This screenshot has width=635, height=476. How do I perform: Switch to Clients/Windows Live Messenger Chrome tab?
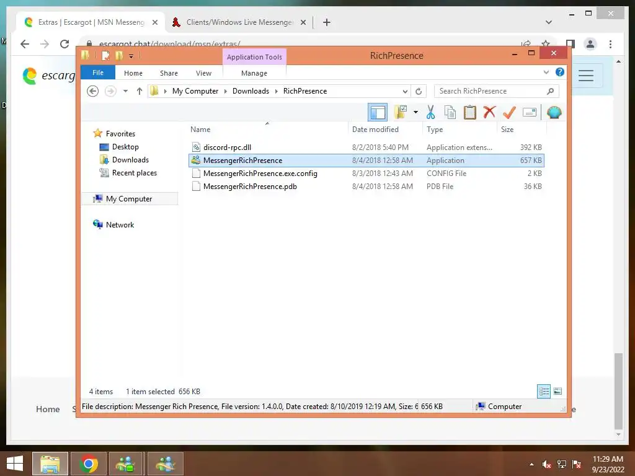click(239, 22)
